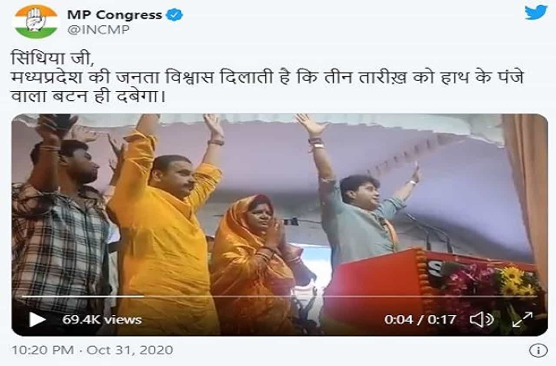Seek along the video progress bar
The height and width of the screenshot is (366, 556).
click(x=280, y=297)
